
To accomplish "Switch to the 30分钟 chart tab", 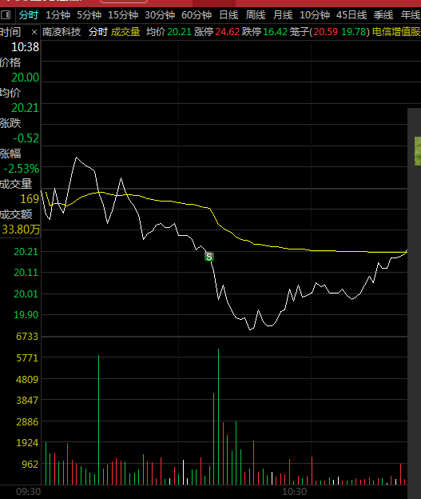I will pyautogui.click(x=160, y=15).
